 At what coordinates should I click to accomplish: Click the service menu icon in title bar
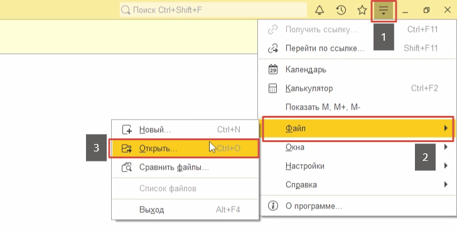point(384,11)
